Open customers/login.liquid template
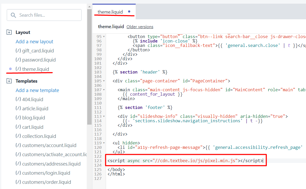 (46, 173)
